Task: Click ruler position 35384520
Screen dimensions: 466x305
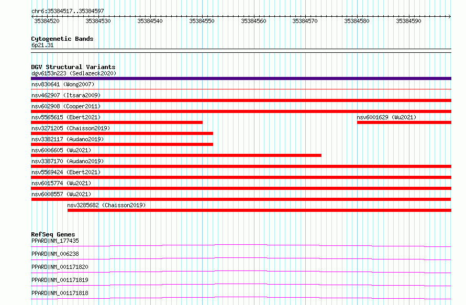Action: [x=47, y=21]
